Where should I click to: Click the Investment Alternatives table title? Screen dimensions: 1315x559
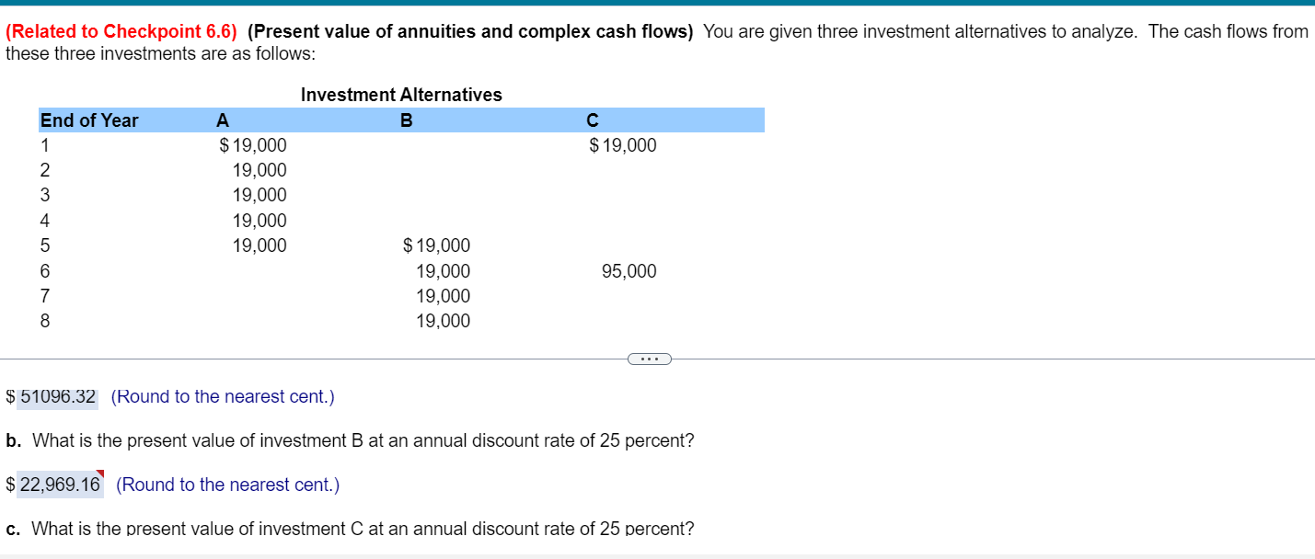401,94
